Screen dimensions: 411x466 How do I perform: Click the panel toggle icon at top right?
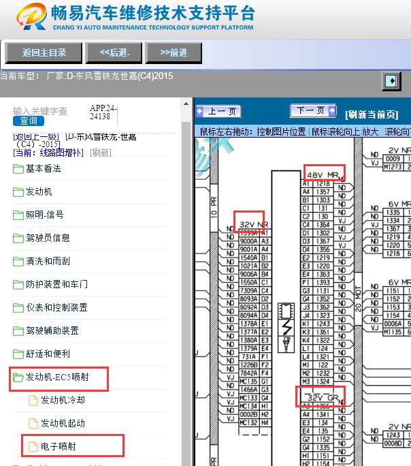pos(391,81)
